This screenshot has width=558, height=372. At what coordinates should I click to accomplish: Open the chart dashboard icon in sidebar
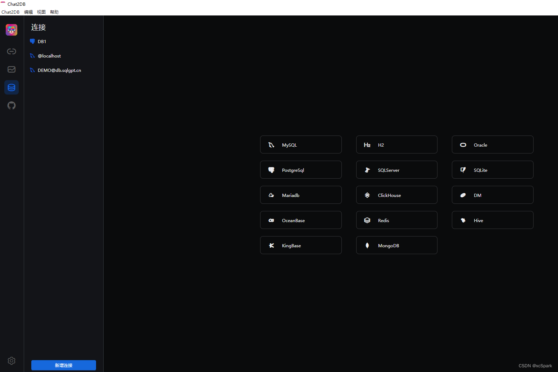[12, 69]
